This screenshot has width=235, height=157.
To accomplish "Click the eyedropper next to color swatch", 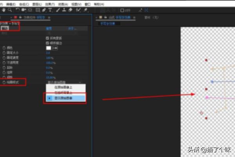I will click(x=55, y=48).
